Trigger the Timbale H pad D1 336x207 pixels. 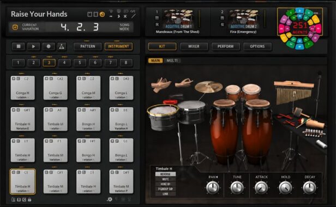tap(88, 181)
